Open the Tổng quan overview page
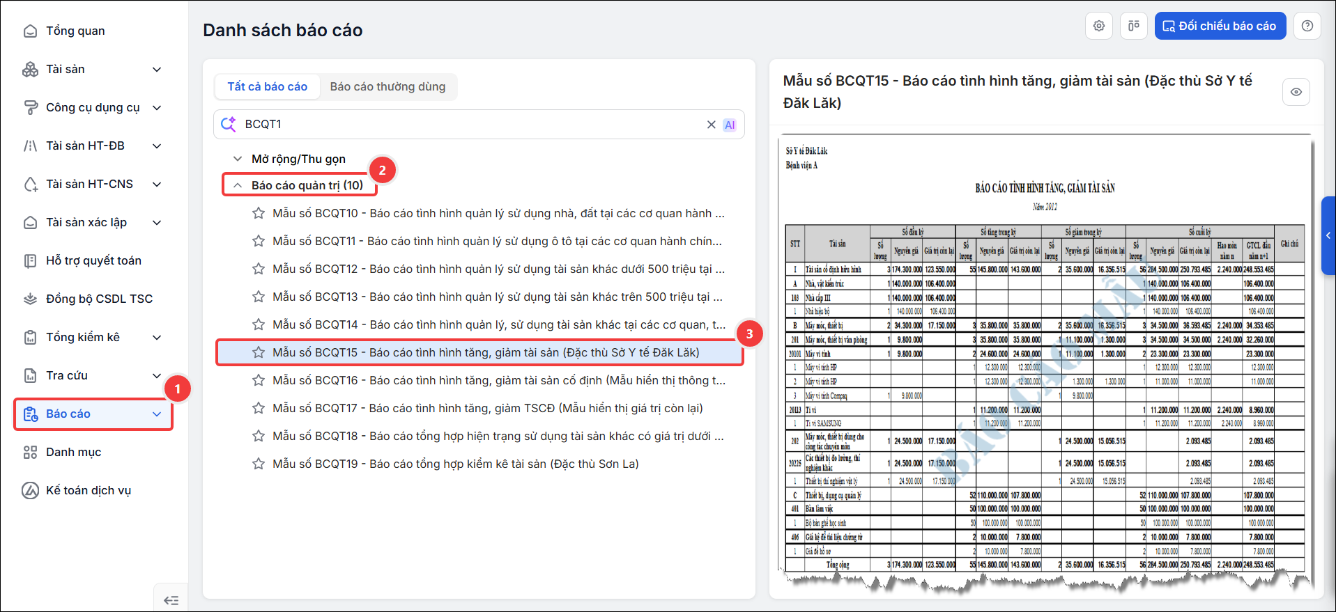 (75, 31)
